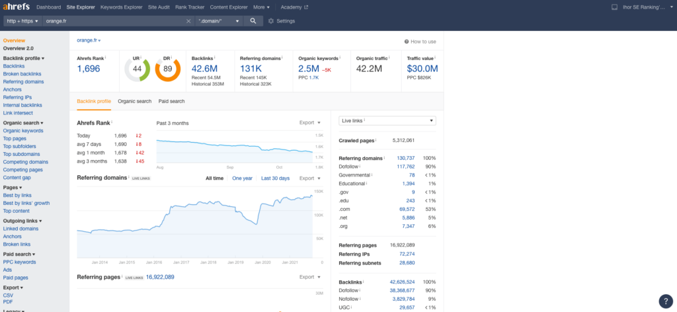Click the How to use link
677x312 pixels.
pos(420,42)
